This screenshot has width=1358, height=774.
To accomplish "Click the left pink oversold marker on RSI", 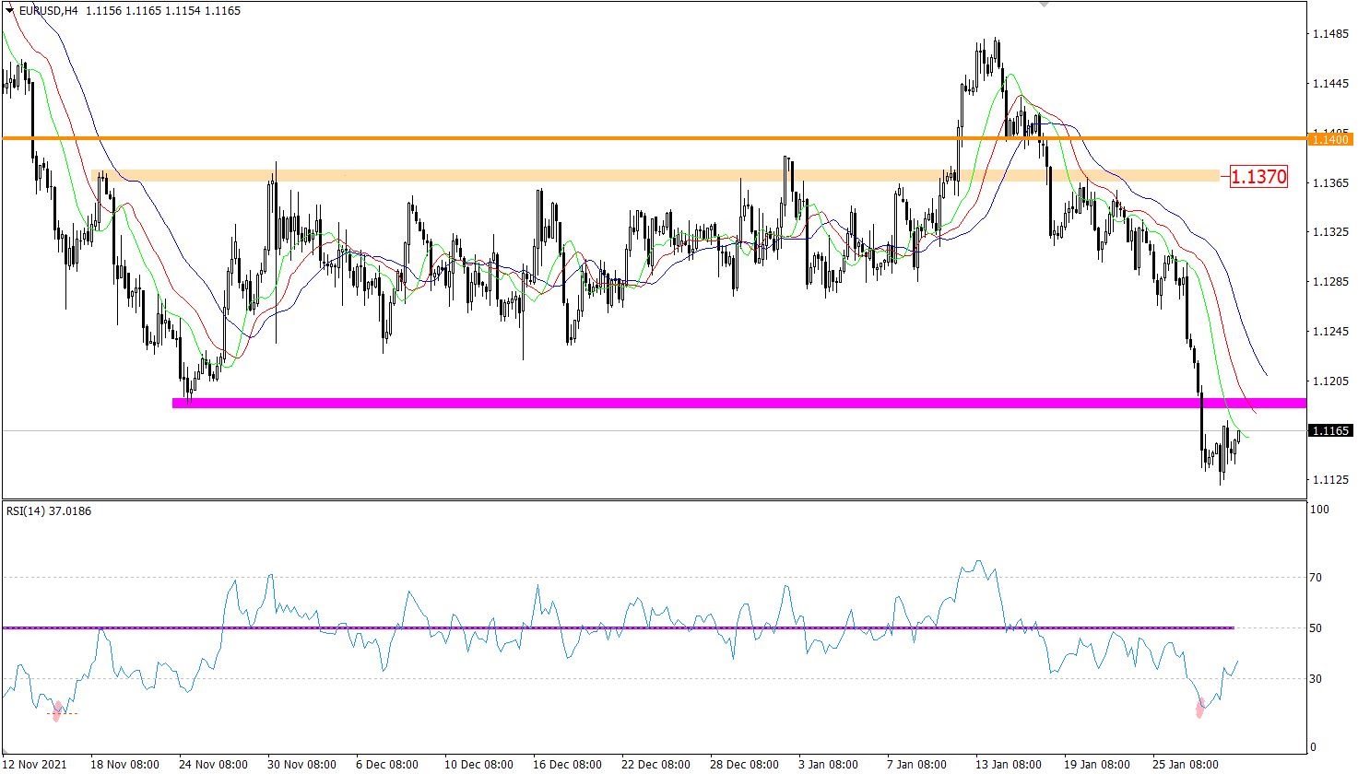I will click(57, 710).
